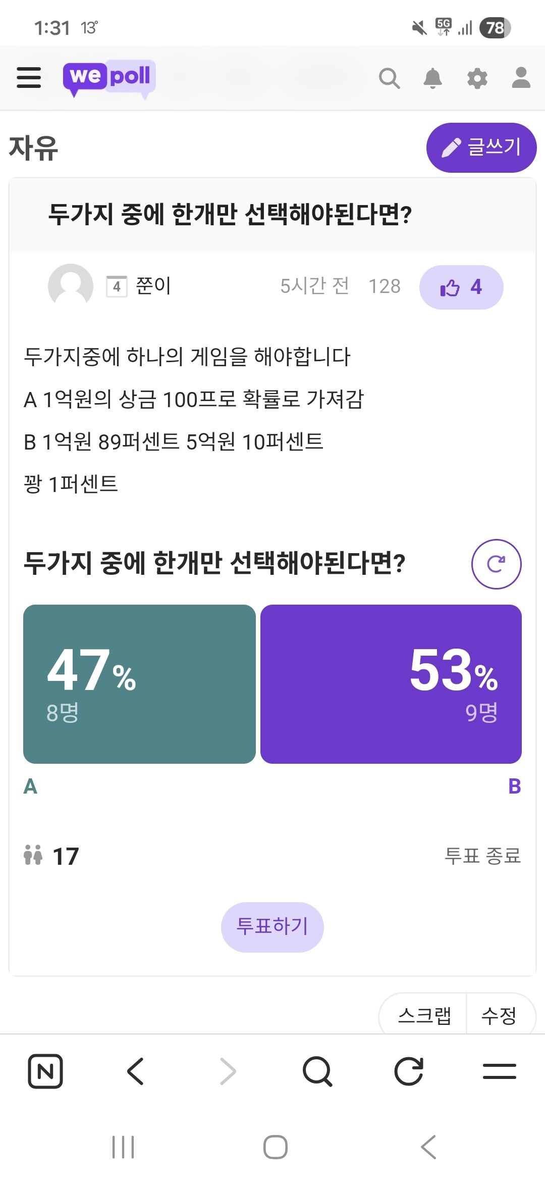Like the post with thumbs-up 4 button
545x1182 pixels.
pos(461,287)
